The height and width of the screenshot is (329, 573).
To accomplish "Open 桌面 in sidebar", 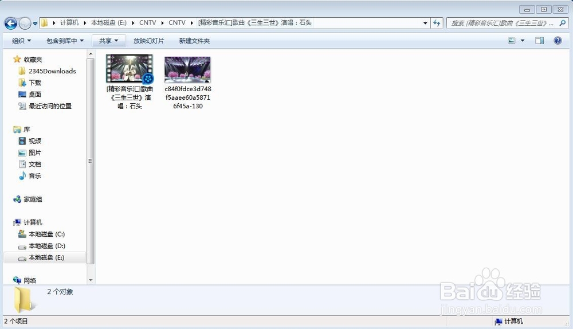I will click(30, 95).
